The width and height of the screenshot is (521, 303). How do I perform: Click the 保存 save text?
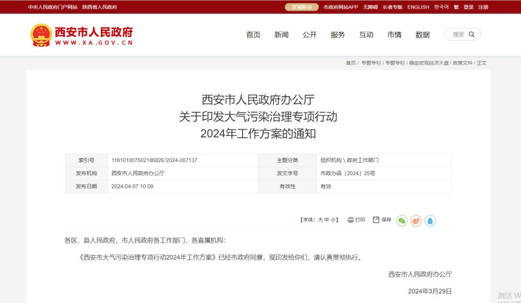click(386, 220)
